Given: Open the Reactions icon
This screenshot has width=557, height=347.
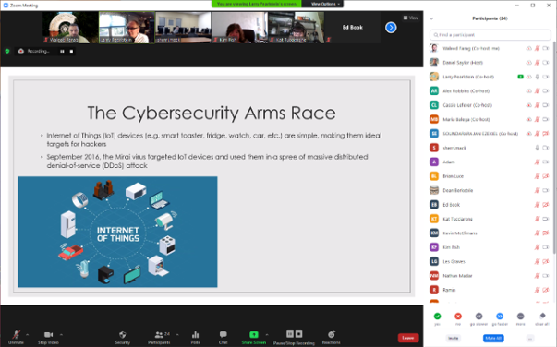Looking at the screenshot, I should click(331, 335).
